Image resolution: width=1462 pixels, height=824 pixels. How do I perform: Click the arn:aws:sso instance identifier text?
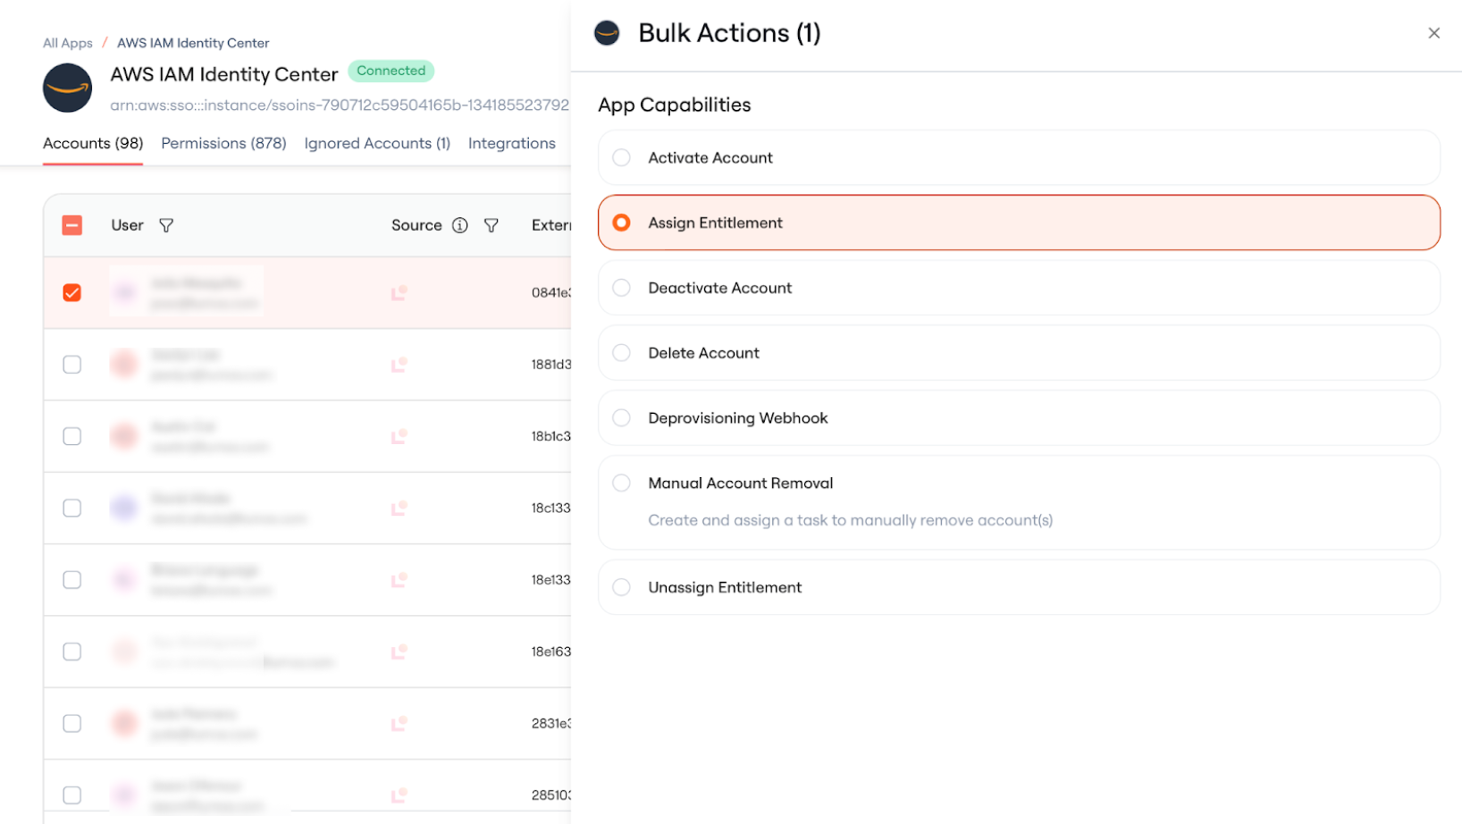(340, 105)
